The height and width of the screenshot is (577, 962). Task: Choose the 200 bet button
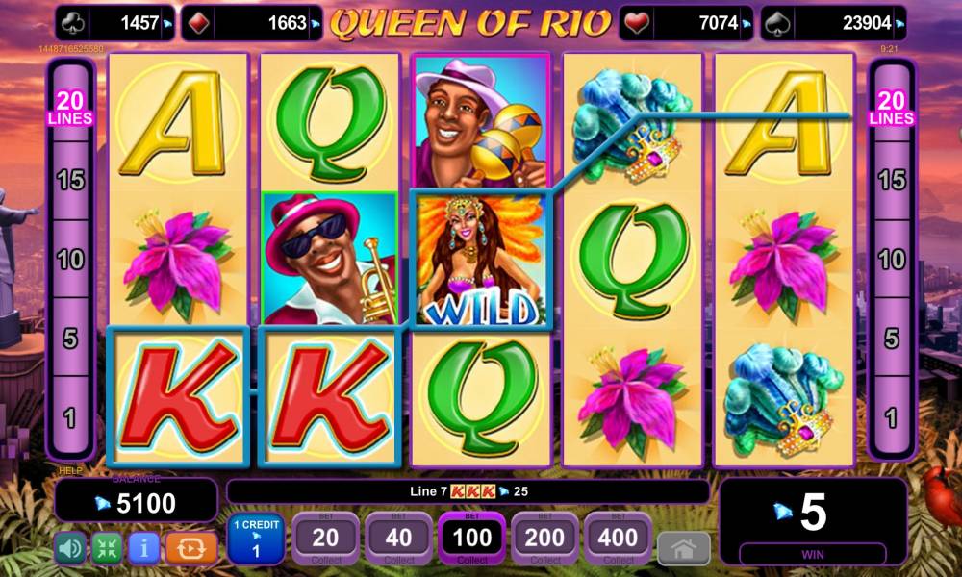544,539
